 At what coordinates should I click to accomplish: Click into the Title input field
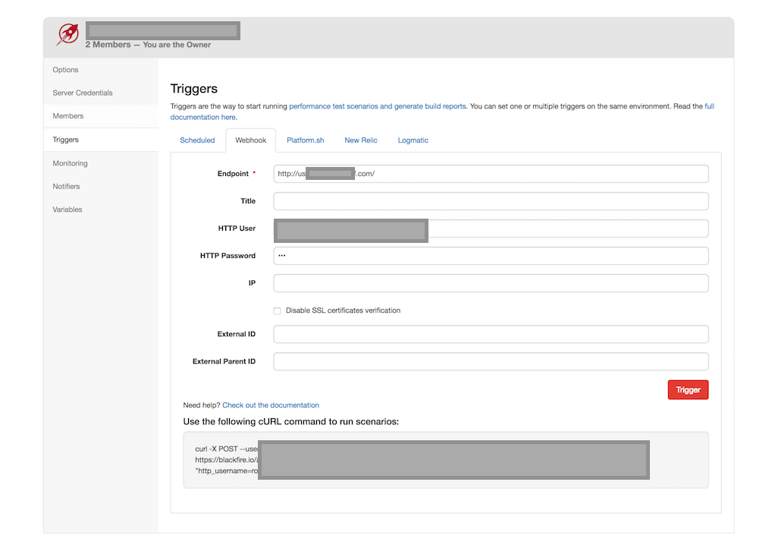(491, 201)
